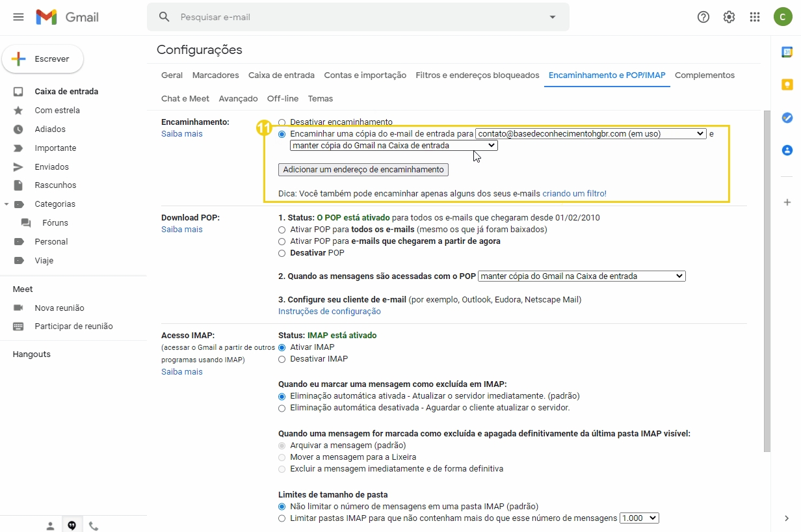Image resolution: width=801 pixels, height=532 pixels.
Task: Open the main menu hamburger icon
Action: (x=18, y=17)
